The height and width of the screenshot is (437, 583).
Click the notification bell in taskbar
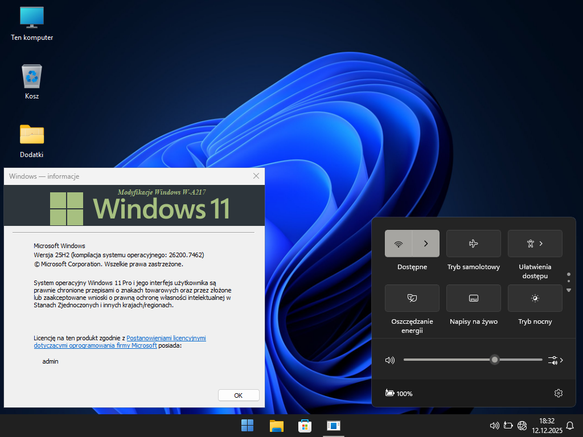pos(569,425)
